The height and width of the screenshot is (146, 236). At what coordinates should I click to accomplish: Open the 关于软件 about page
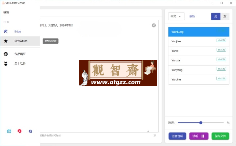coord(20,64)
